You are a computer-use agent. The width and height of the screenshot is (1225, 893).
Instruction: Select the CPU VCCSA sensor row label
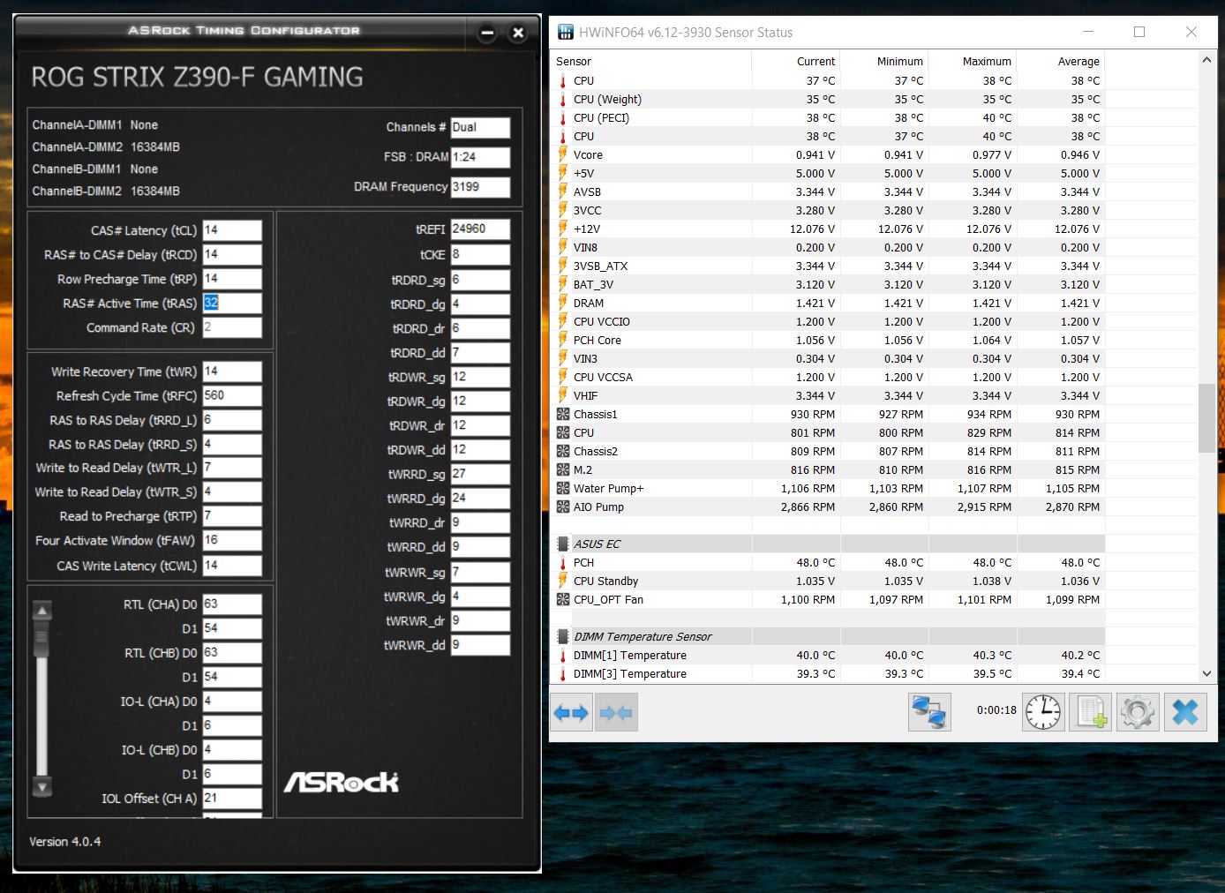pyautogui.click(x=603, y=378)
